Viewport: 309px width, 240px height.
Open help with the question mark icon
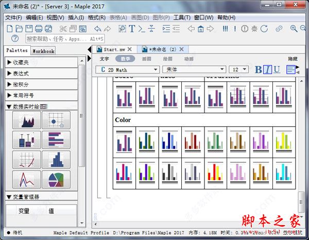tap(15, 39)
